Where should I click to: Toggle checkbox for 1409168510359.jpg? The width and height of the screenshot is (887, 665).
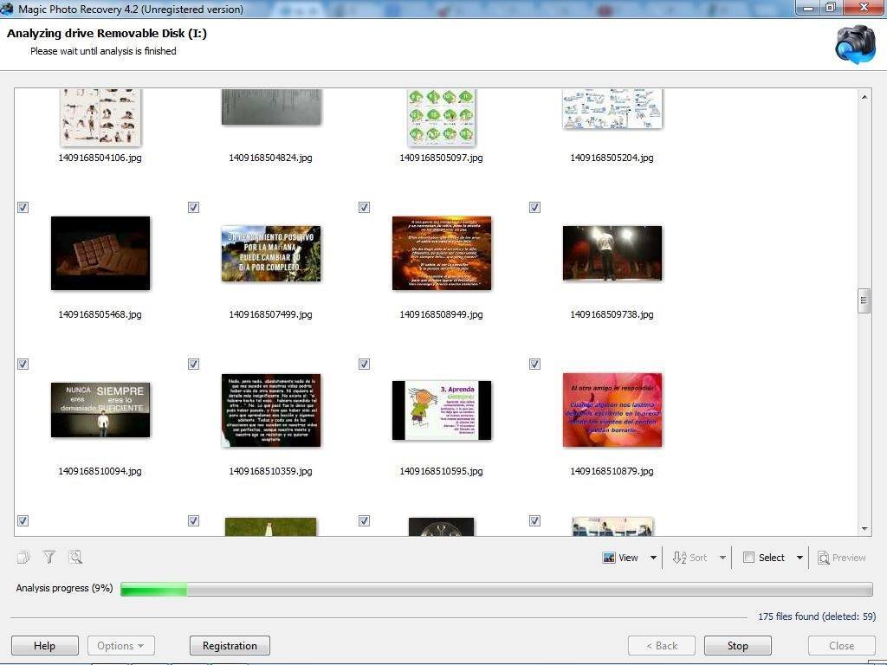(x=193, y=365)
